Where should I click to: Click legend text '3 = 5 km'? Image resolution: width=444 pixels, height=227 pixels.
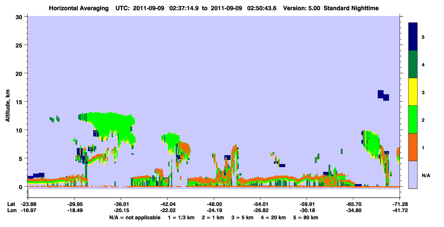(x=244, y=217)
